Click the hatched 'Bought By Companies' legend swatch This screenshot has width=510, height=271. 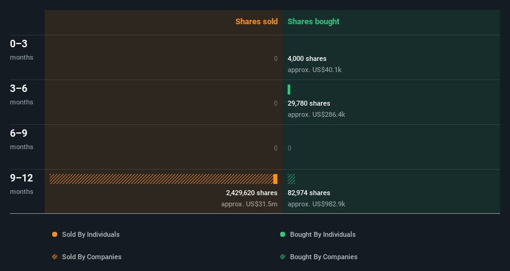click(x=283, y=257)
